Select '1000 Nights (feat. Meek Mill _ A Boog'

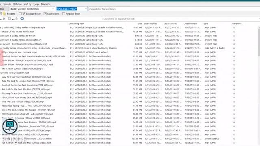(x=27, y=114)
